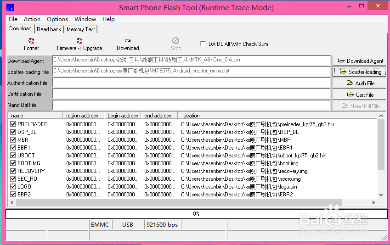Click the Authentication File input field
This screenshot has height=245, width=390.
pyautogui.click(x=191, y=83)
